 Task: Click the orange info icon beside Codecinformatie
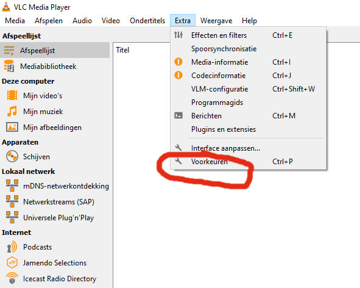(178, 75)
